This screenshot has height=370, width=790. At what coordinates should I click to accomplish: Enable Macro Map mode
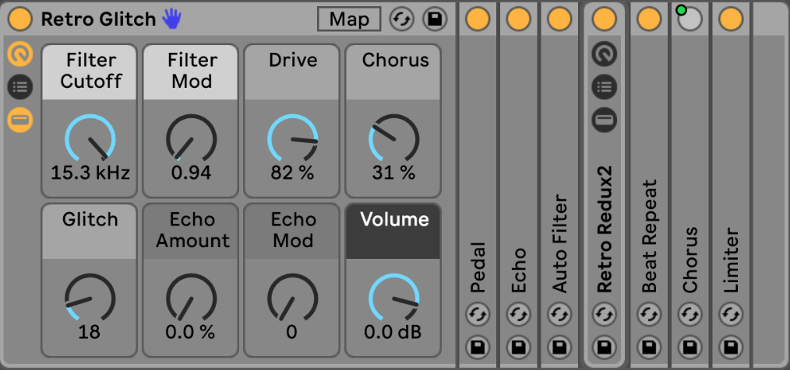[349, 19]
